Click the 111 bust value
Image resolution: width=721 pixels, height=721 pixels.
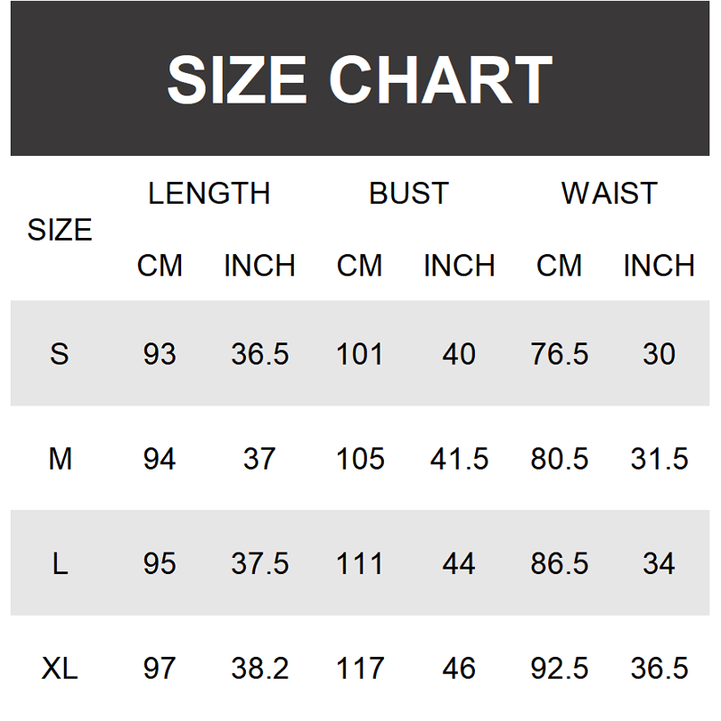360,564
